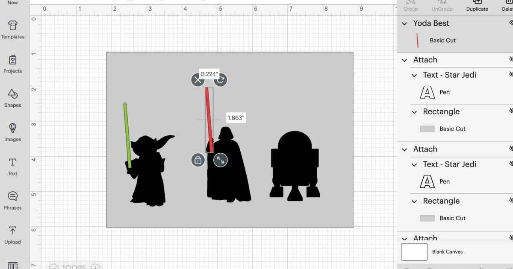Click the 1.863" height label on canvas
This screenshot has height=269, width=513.
coord(236,118)
